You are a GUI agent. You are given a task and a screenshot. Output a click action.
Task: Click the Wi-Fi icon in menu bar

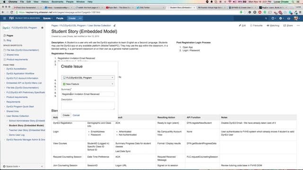click(230, 2)
